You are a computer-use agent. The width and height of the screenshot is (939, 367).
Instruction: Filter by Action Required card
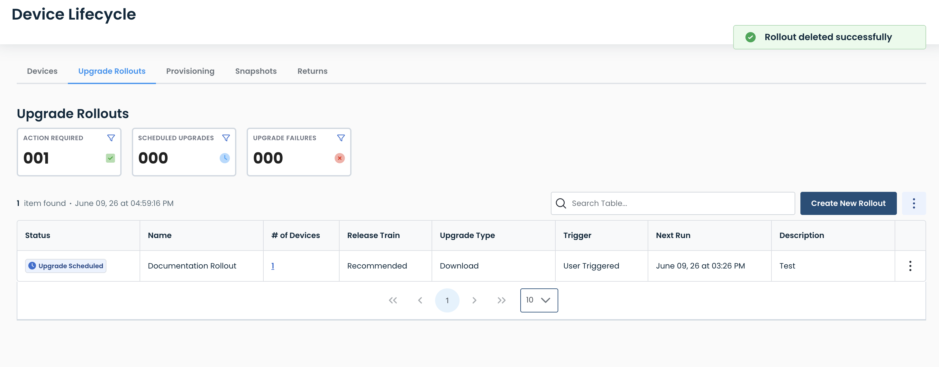pyautogui.click(x=111, y=138)
